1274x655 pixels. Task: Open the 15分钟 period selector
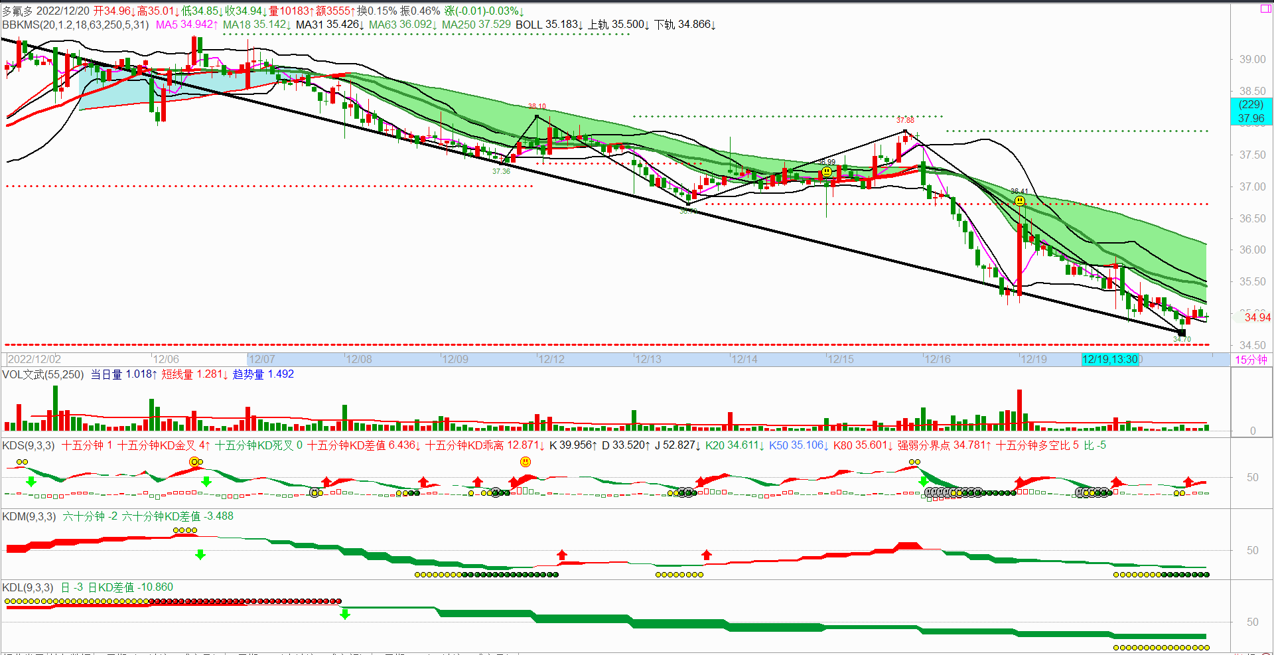1251,360
